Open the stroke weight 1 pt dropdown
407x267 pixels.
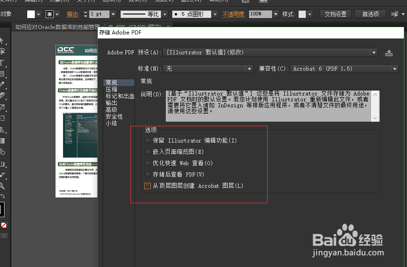pos(113,14)
